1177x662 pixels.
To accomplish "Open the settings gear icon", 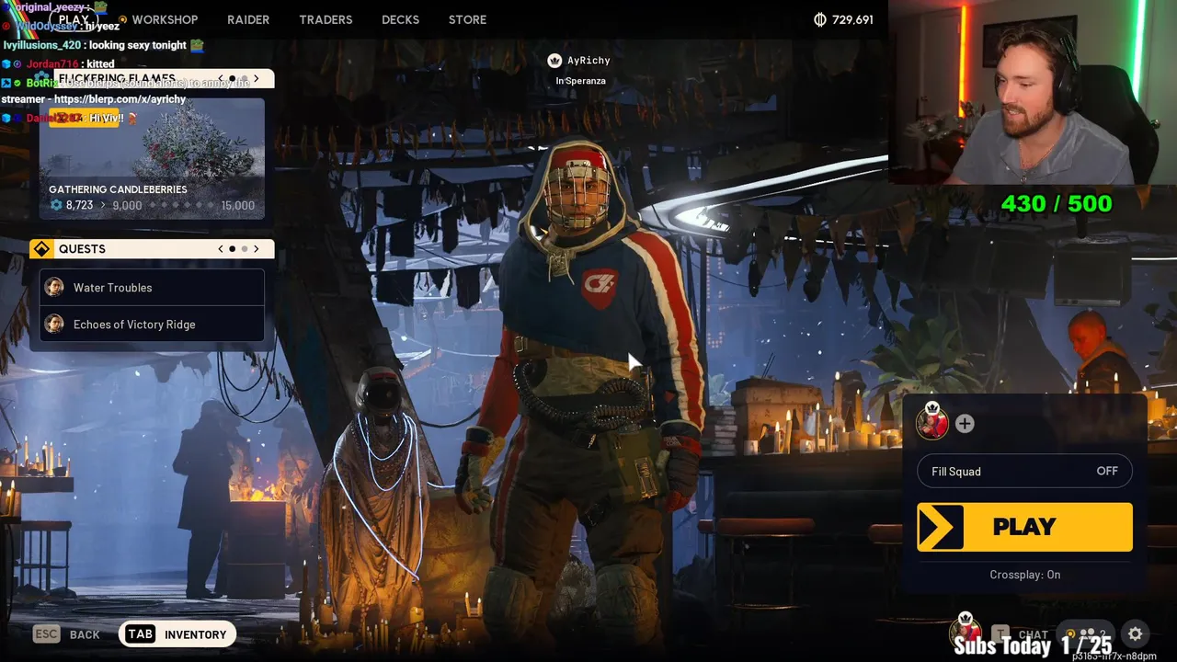I will click(x=1136, y=634).
